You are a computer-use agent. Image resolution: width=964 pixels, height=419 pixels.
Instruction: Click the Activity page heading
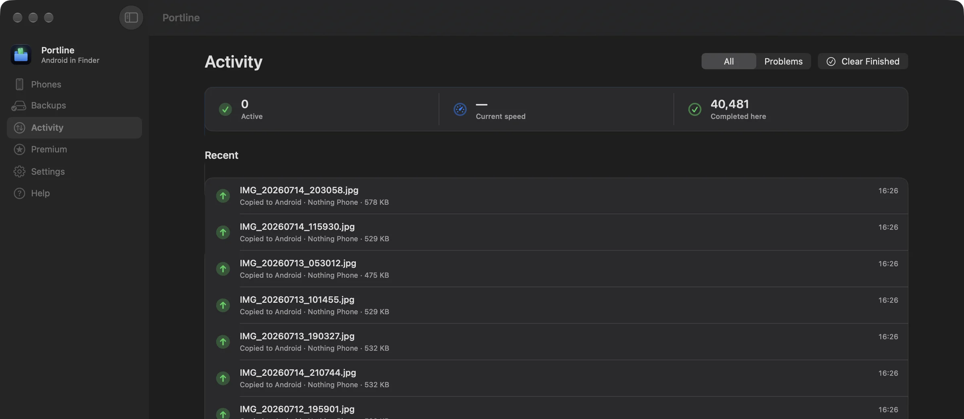coord(233,62)
